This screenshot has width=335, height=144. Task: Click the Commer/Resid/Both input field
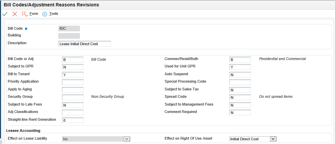(x=240, y=59)
